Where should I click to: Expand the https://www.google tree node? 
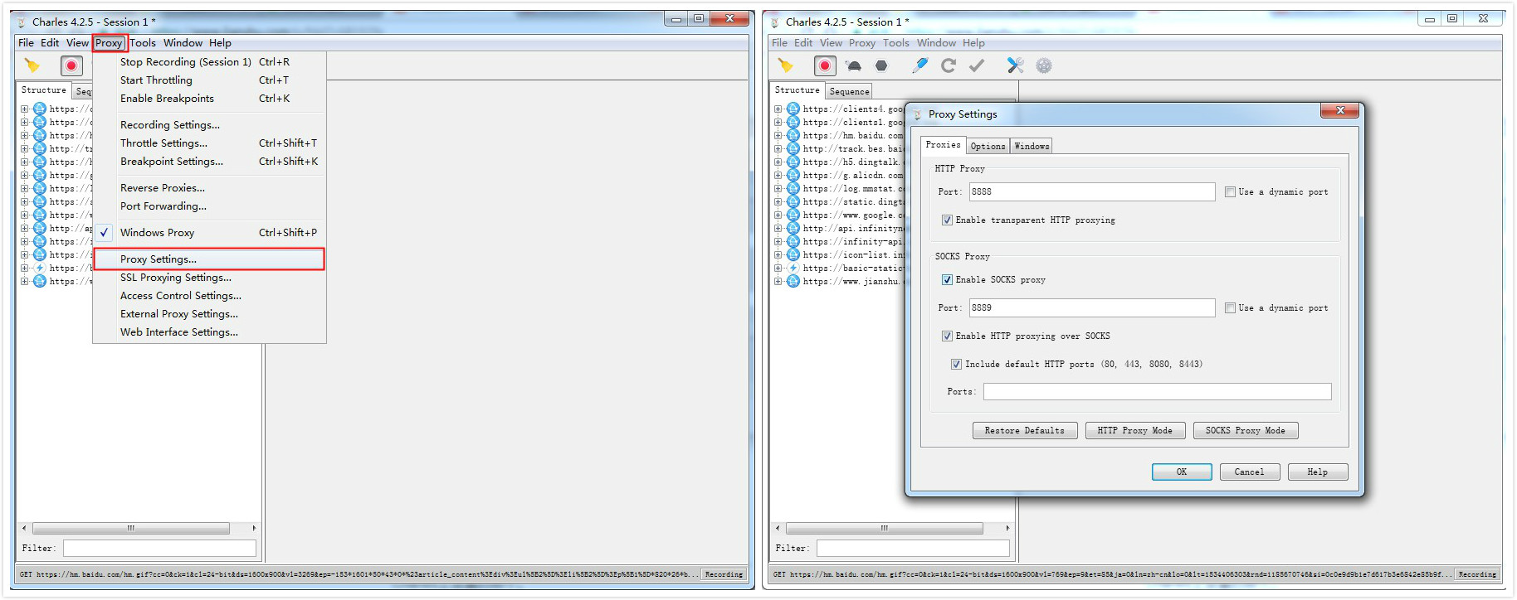[x=778, y=215]
